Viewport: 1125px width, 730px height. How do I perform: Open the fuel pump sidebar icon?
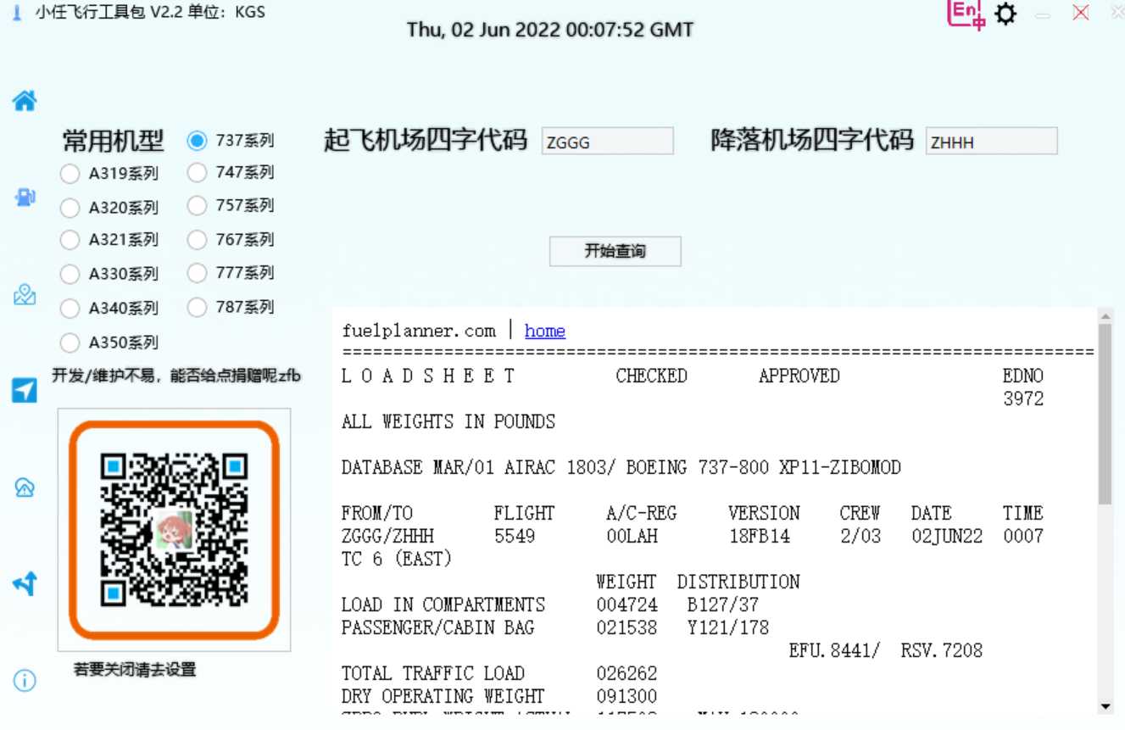pyautogui.click(x=25, y=198)
